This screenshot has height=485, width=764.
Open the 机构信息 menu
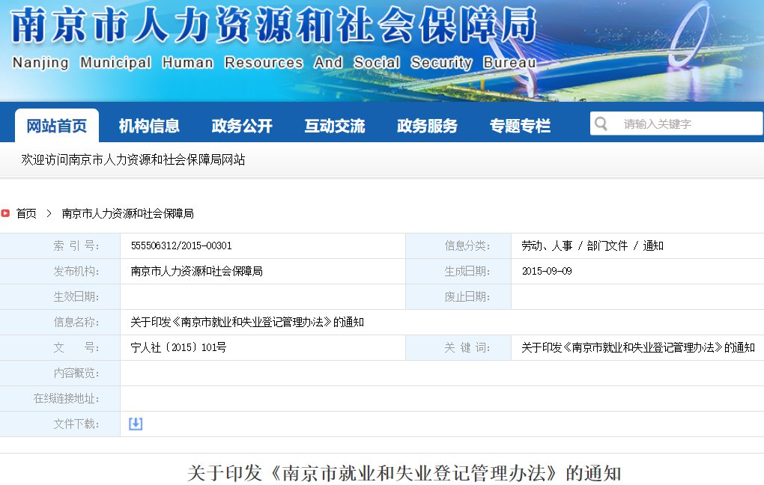(x=149, y=126)
